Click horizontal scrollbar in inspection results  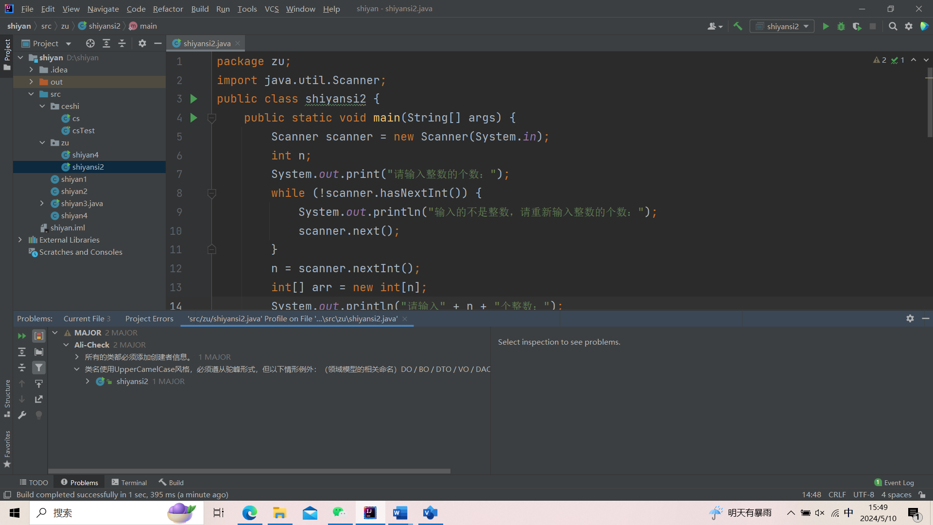coord(249,471)
